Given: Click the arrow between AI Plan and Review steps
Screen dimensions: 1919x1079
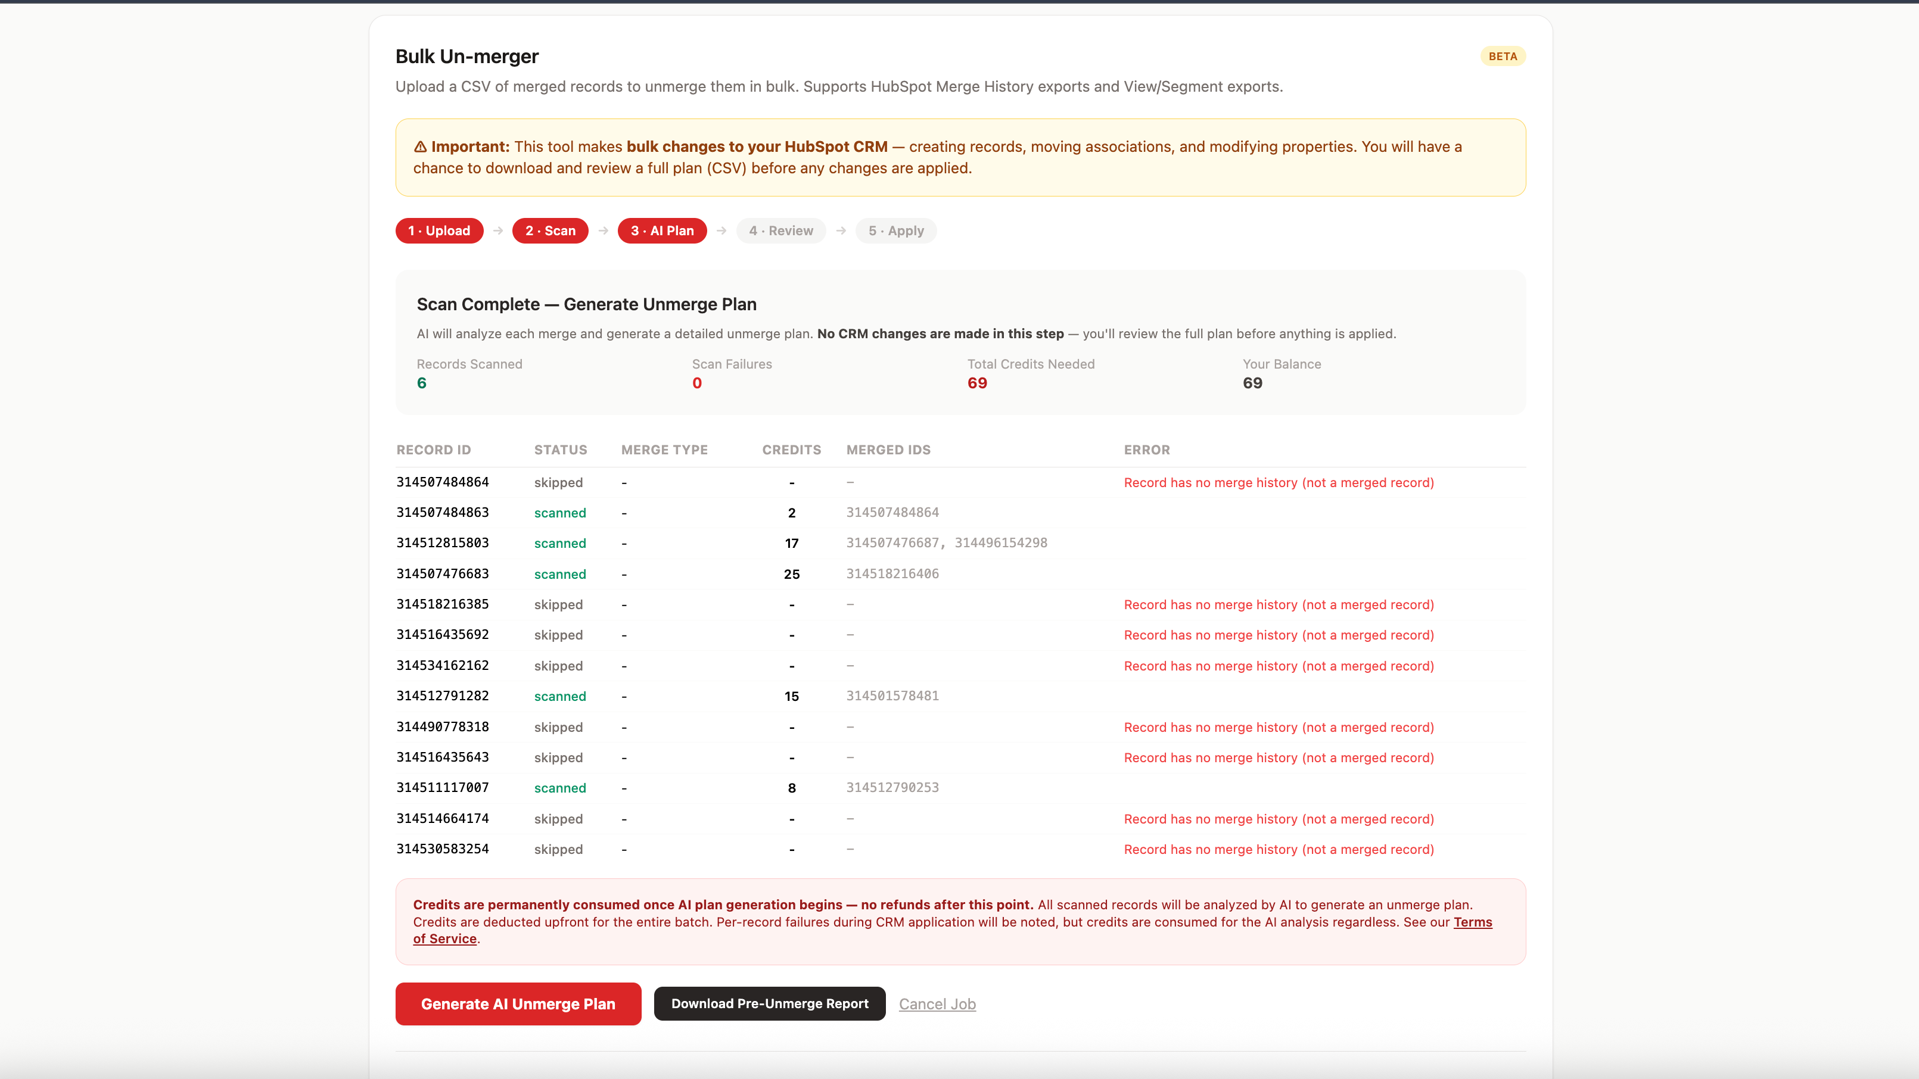Looking at the screenshot, I should pos(721,231).
